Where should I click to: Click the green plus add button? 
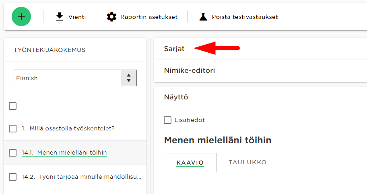(x=21, y=17)
